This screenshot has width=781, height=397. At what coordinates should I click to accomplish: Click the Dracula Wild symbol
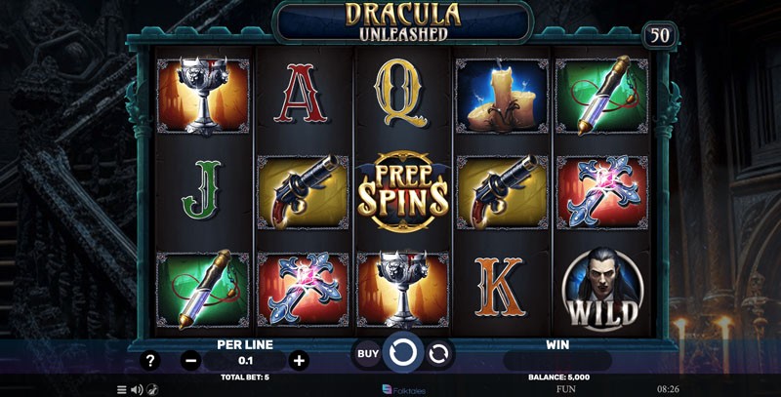602,289
